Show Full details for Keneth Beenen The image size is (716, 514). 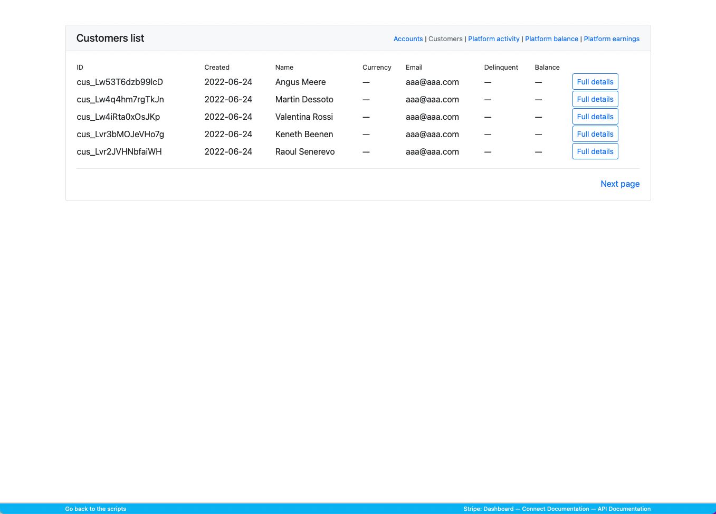[x=595, y=134]
